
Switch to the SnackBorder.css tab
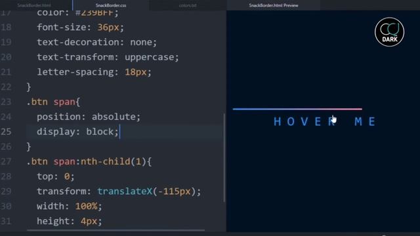(x=111, y=5)
